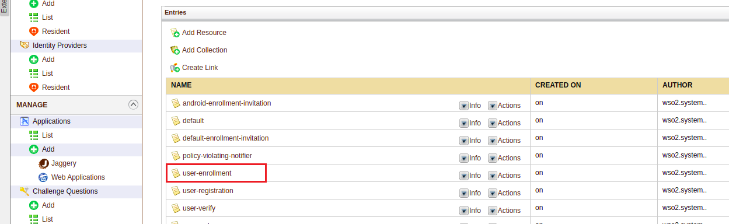Image resolution: width=729 pixels, height=224 pixels.
Task: Click the Create Link icon
Action: click(175, 68)
